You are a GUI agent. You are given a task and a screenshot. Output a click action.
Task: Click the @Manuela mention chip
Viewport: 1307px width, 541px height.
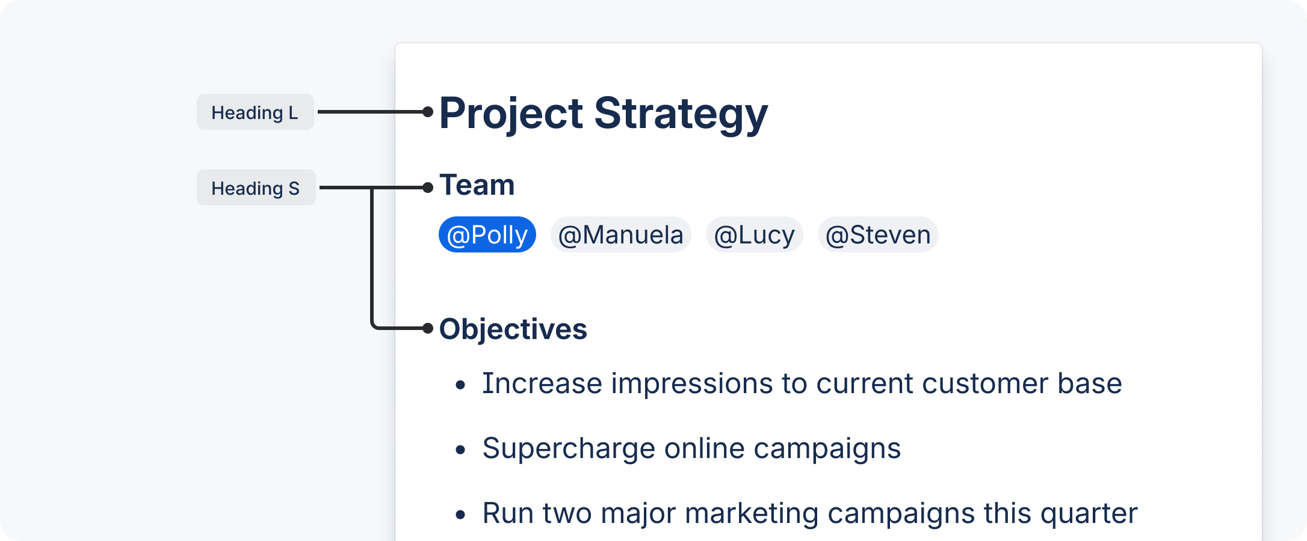click(620, 234)
